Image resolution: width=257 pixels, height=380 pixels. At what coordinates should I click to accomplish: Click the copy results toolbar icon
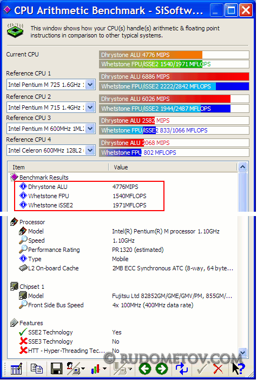click(36, 369)
